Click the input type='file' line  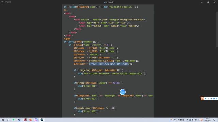pyautogui.click(x=104, y=23)
